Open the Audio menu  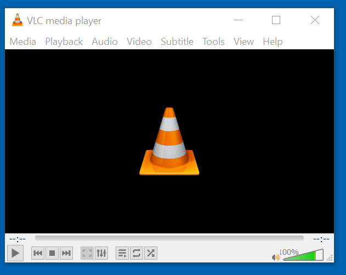105,42
